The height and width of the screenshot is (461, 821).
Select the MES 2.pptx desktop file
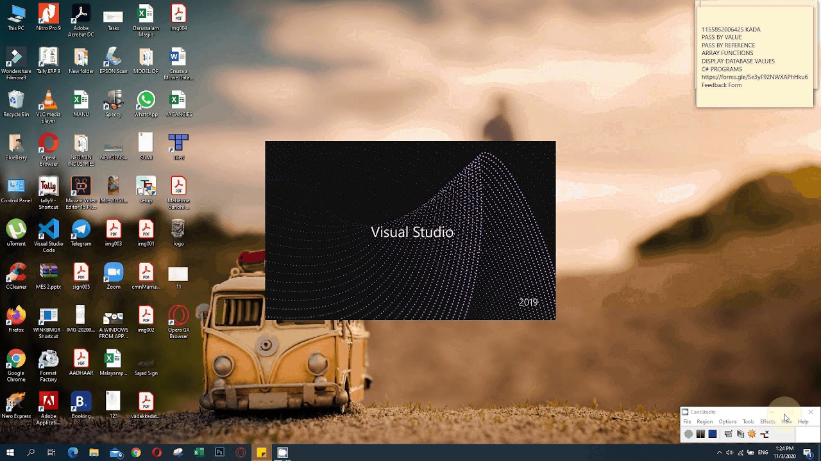pos(49,276)
